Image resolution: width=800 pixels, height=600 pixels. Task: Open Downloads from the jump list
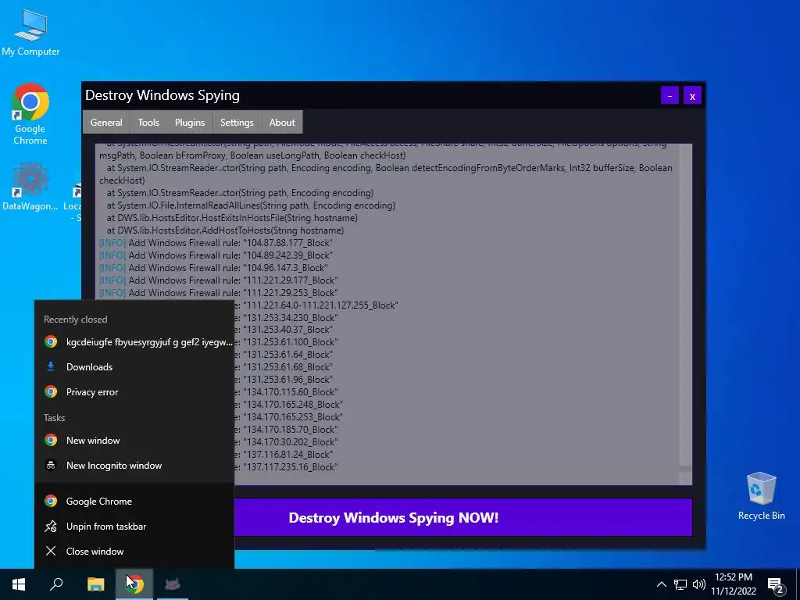click(x=134, y=367)
